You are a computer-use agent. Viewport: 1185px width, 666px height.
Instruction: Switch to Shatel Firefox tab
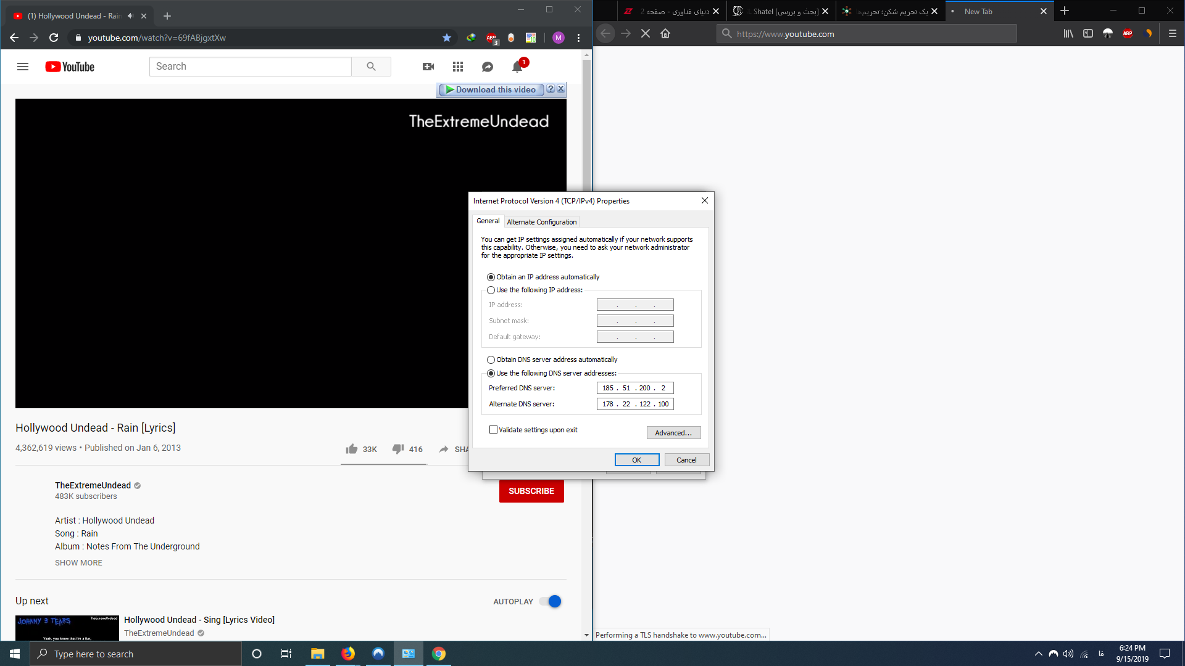tap(781, 11)
